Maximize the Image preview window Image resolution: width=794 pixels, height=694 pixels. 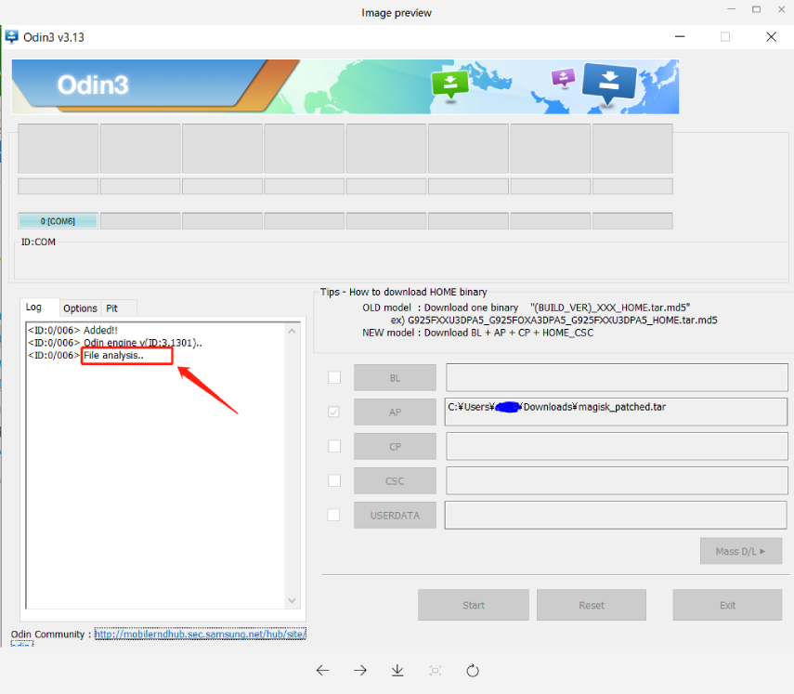click(x=757, y=9)
